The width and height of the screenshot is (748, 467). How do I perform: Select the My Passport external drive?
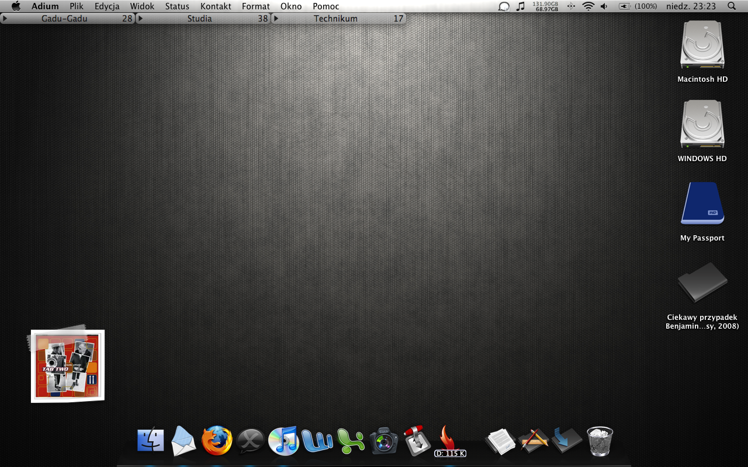702,204
